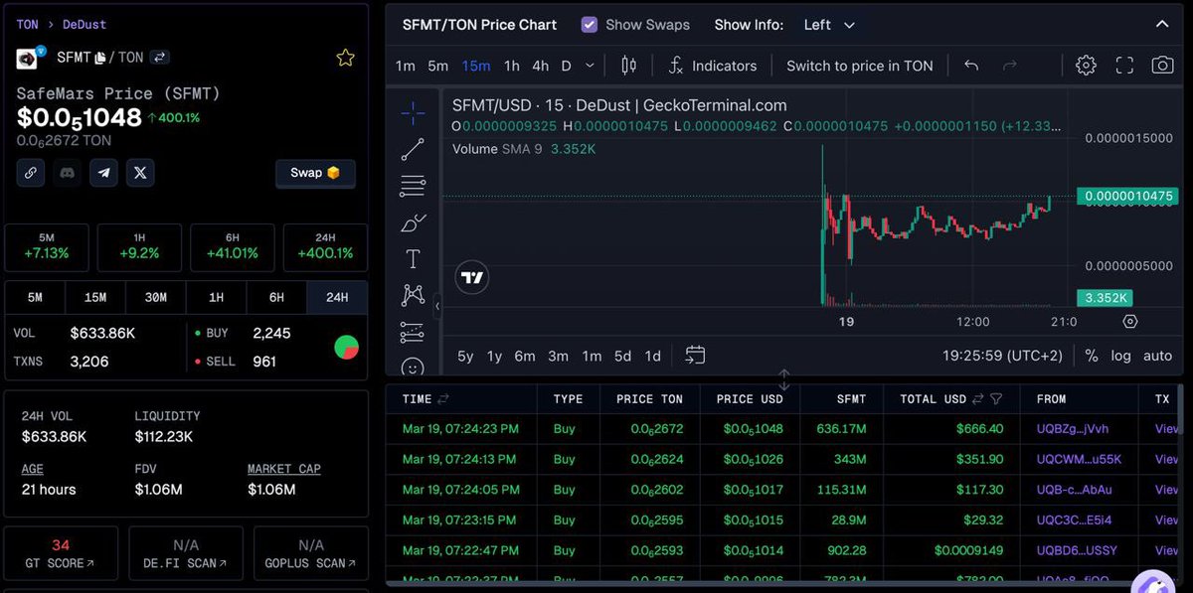Select the trend line drawing tool
This screenshot has height=593, width=1193.
tap(413, 149)
